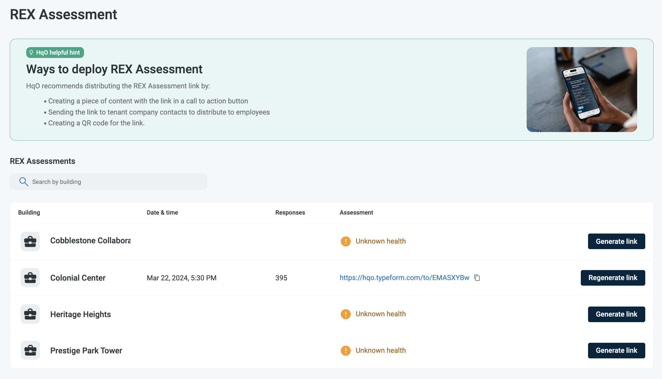Screen dimensions: 662x379
Task: Open the hqo.typeform.com assessment link
Action: (x=404, y=278)
